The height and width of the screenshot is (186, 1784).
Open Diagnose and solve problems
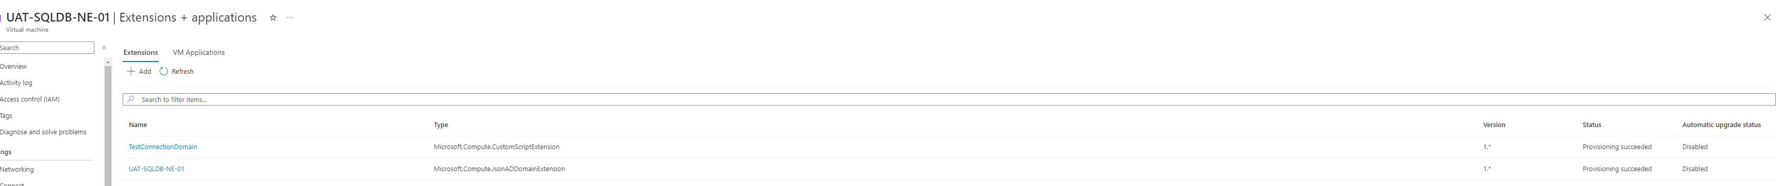[x=43, y=132]
